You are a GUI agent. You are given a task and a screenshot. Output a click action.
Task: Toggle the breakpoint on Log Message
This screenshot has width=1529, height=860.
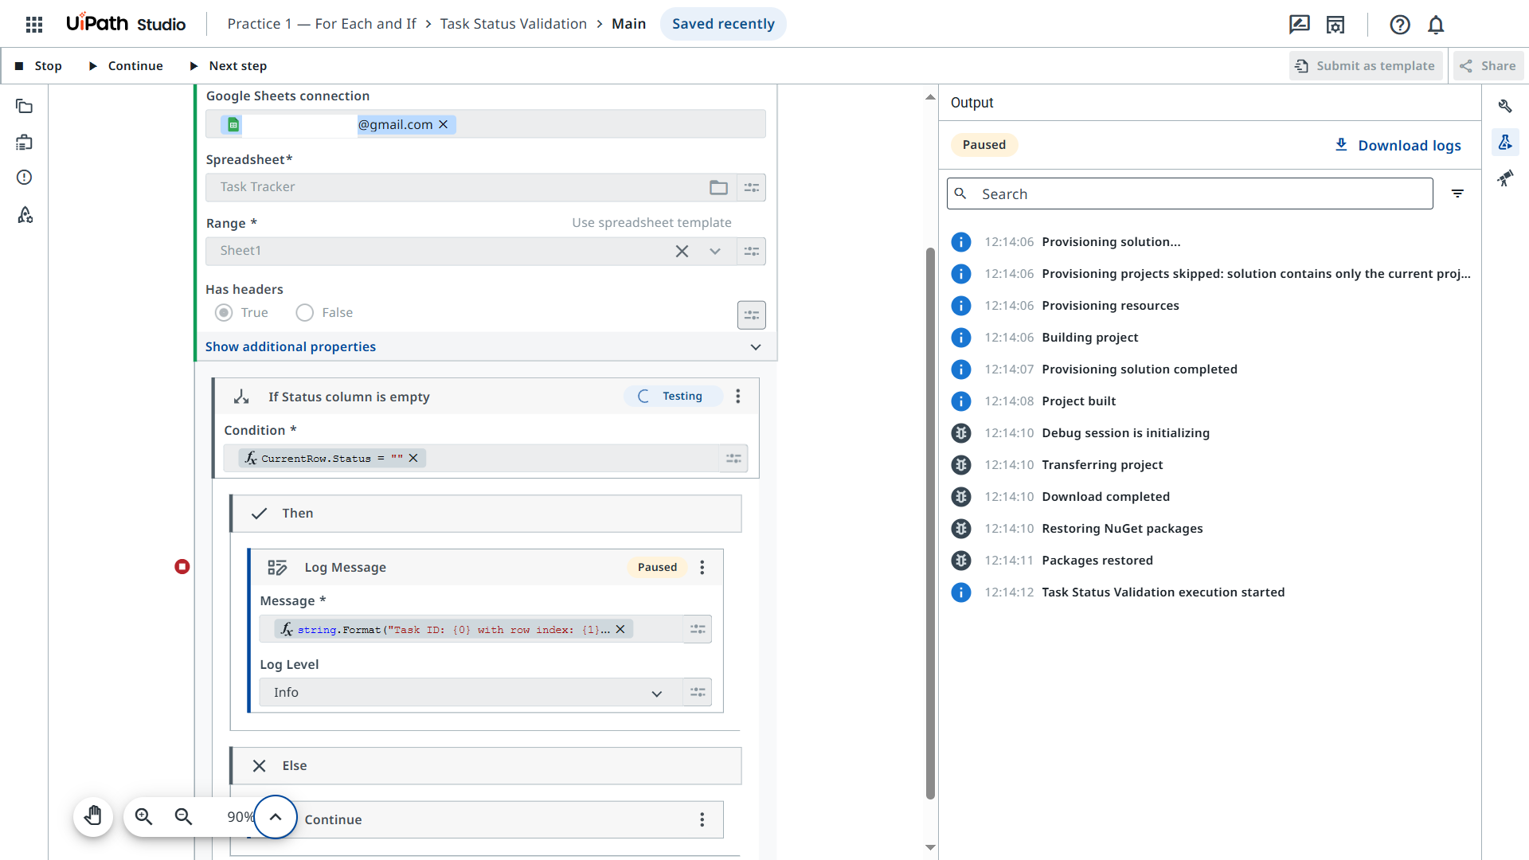click(x=182, y=567)
